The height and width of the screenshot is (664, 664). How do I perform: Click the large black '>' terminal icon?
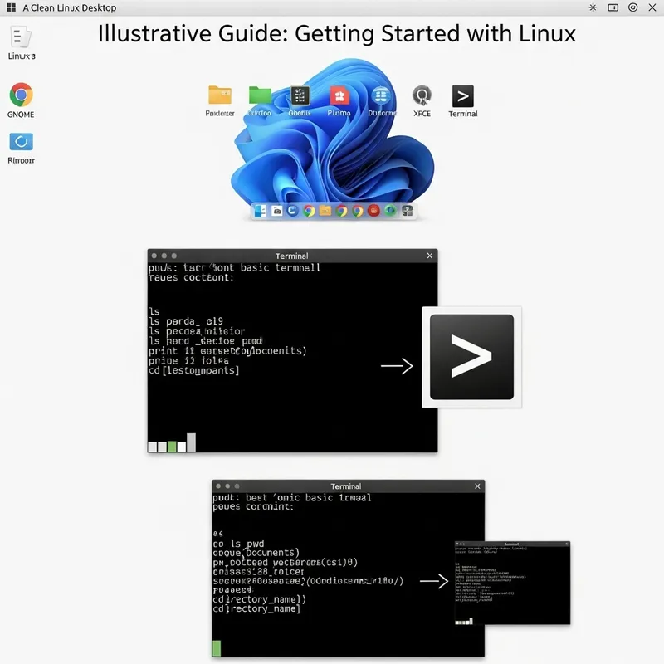point(471,357)
